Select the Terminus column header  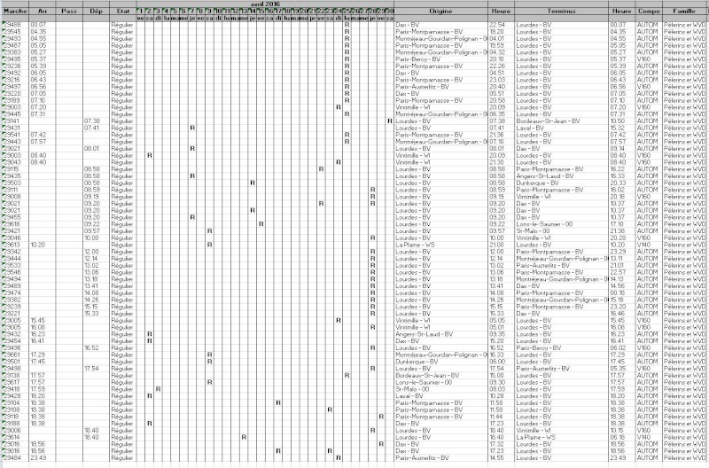point(561,11)
